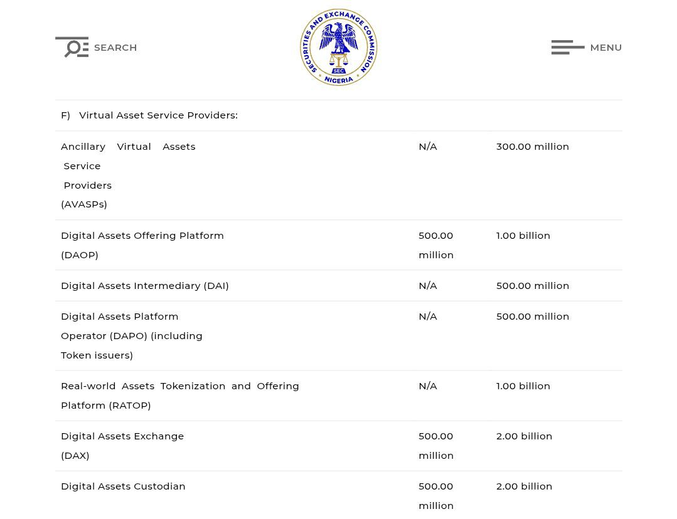The image size is (677, 519).
Task: Select 'Digital Assets Intermediary (DAI)' text
Action: (145, 286)
